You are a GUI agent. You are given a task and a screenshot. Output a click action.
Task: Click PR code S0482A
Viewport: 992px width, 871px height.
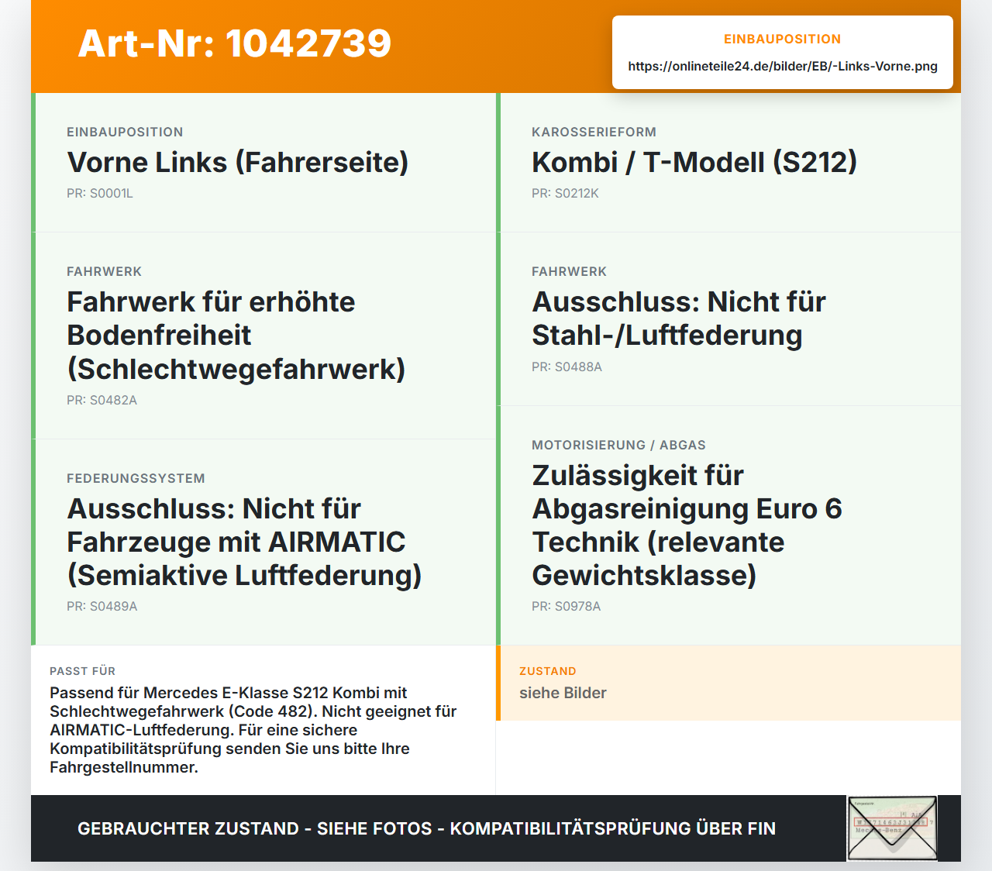tap(102, 400)
